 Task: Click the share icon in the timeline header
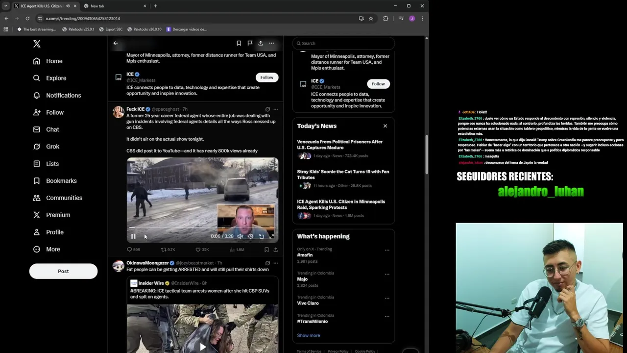coord(261,43)
